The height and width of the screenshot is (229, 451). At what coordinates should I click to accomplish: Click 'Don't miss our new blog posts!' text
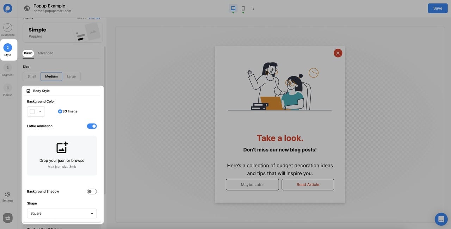point(280,150)
